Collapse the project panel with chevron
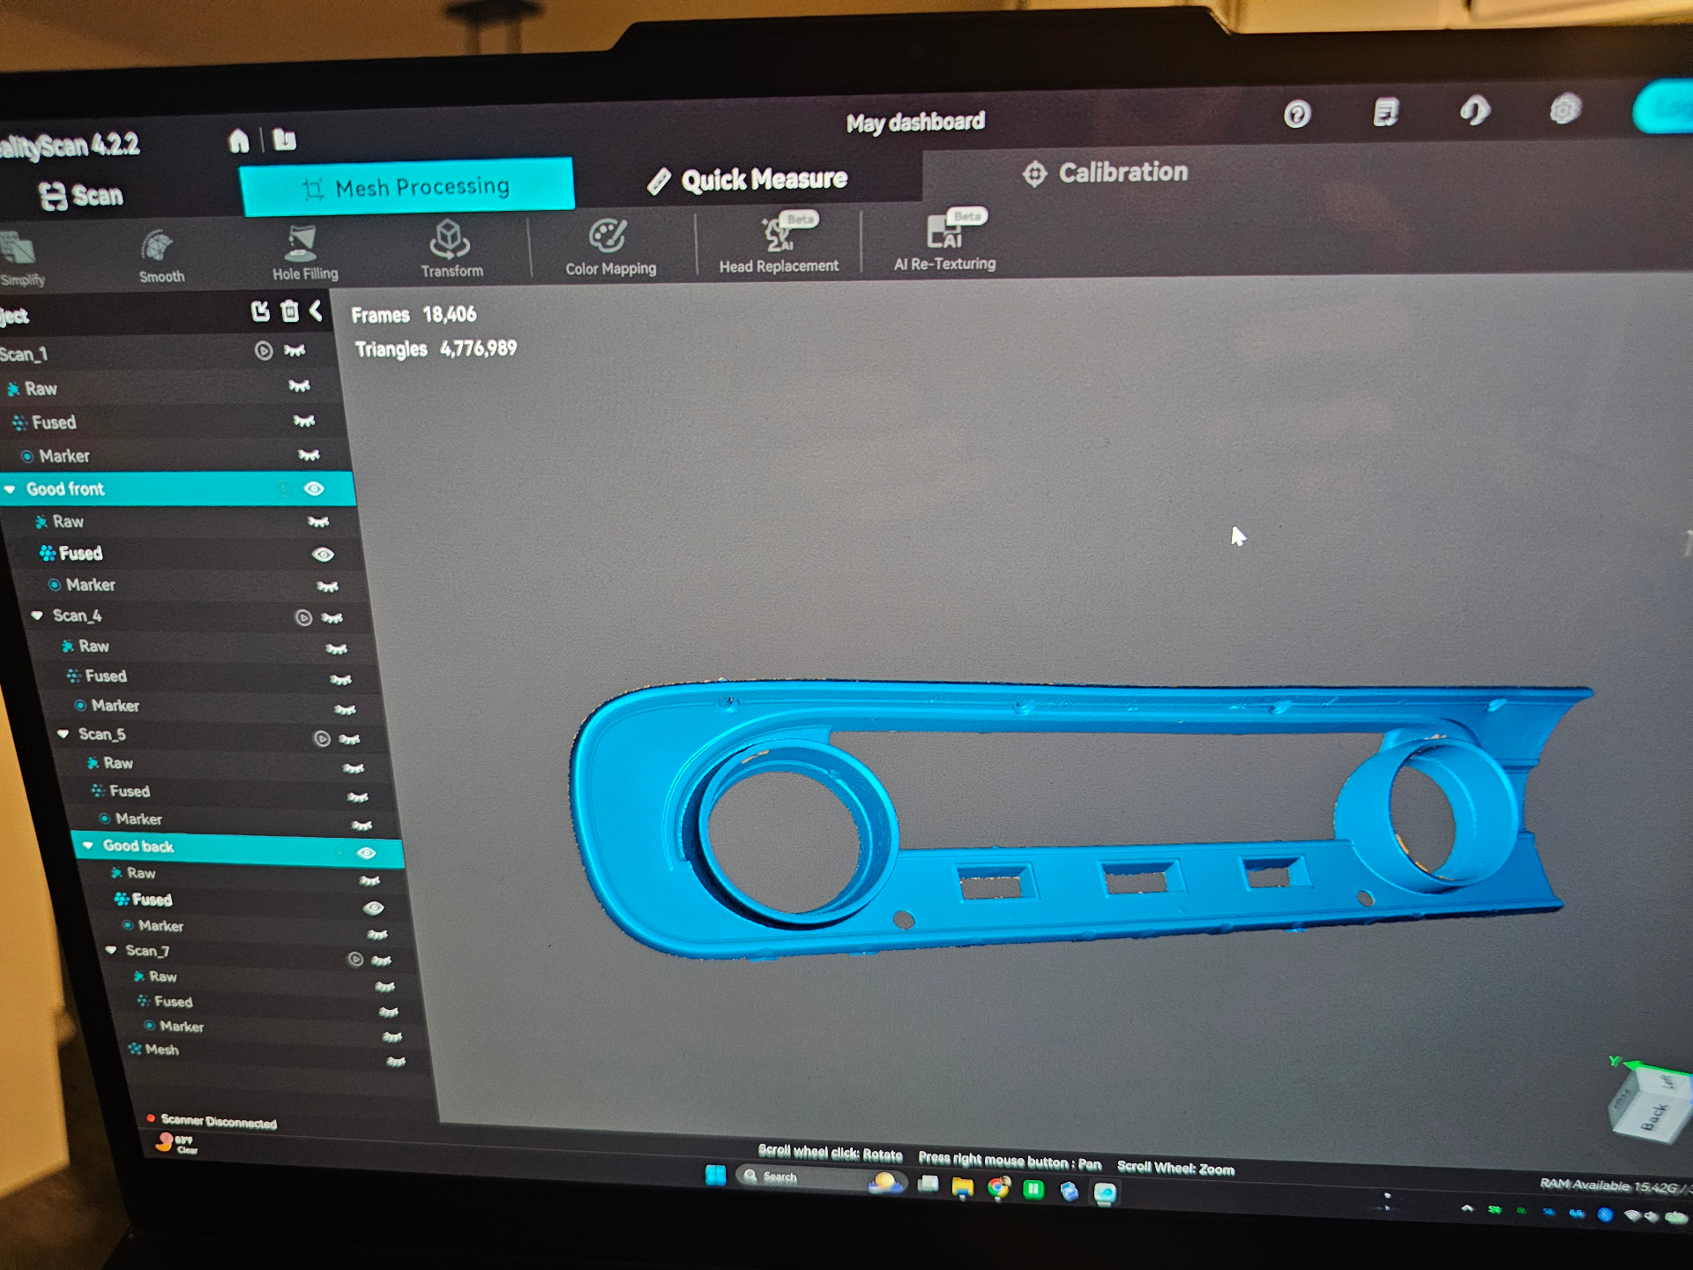 (316, 310)
